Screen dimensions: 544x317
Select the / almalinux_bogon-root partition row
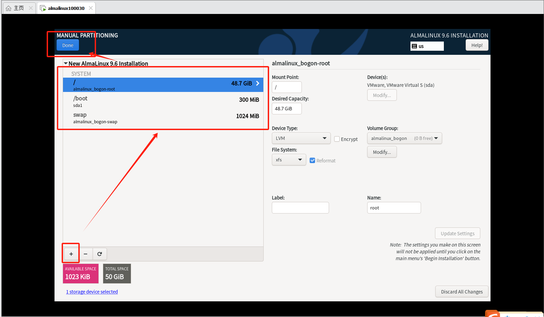[163, 85]
